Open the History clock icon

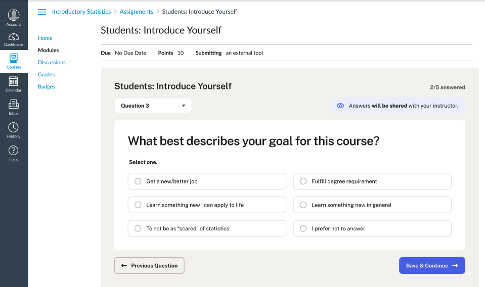[x=14, y=129]
